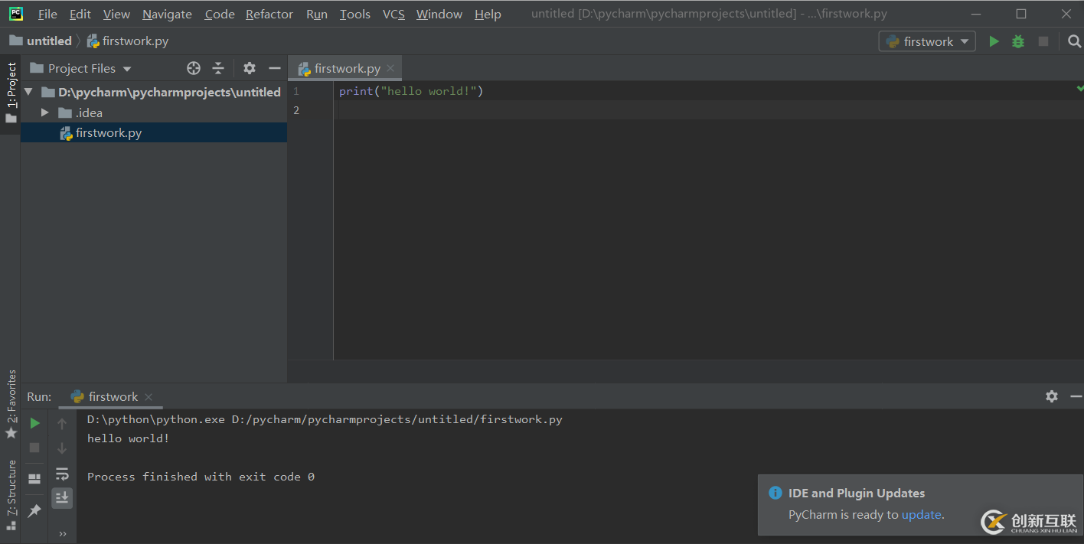Collapse all in the Project panel

(x=218, y=68)
